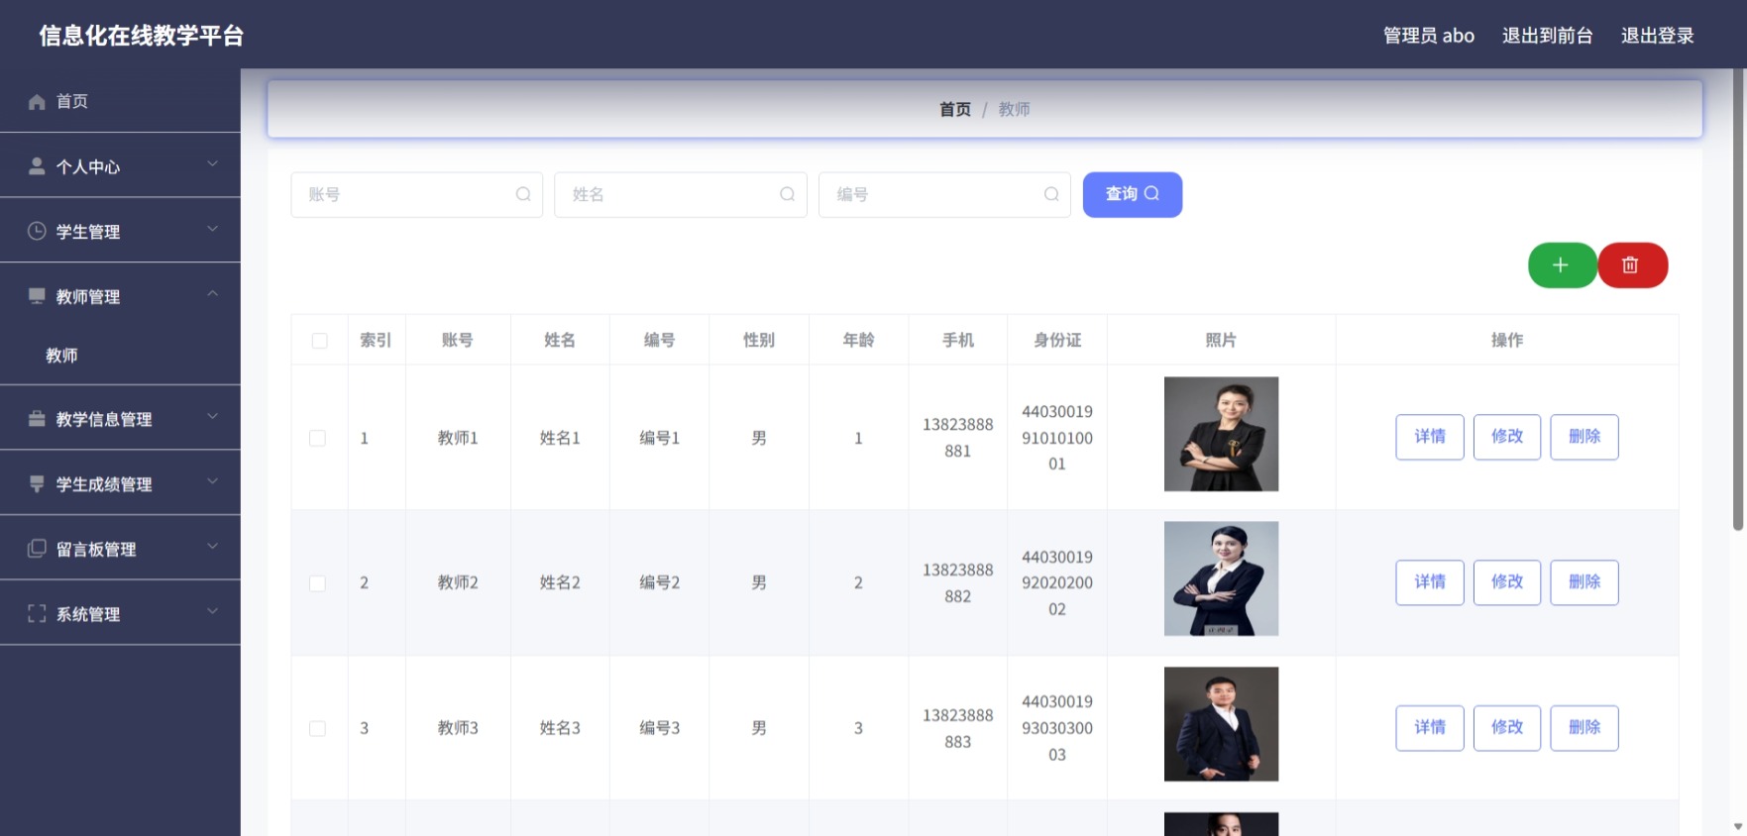The width and height of the screenshot is (1747, 836).
Task: Click the frame icon beside 系统管理
Action: point(37,614)
